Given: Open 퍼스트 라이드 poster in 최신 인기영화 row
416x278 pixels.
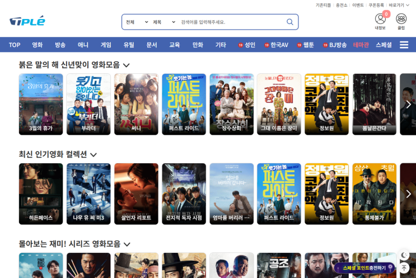Looking at the screenshot, I should click(279, 194).
